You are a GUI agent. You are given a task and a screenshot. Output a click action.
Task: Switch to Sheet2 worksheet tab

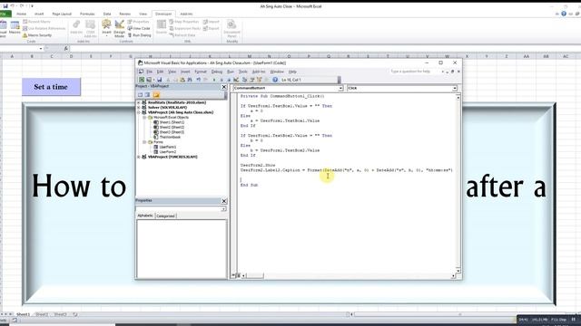click(42, 314)
